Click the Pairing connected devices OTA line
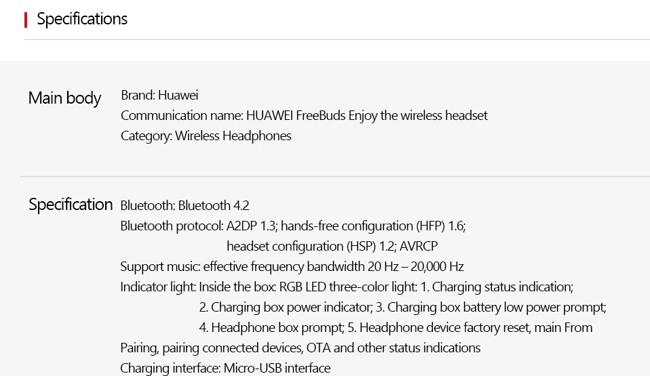This screenshot has width=650, height=376. (300, 348)
